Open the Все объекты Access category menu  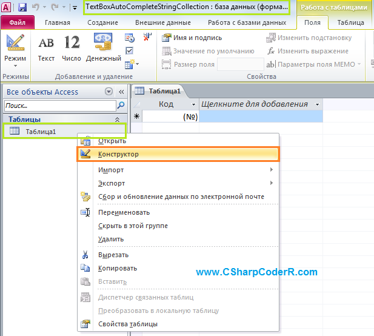pos(109,92)
